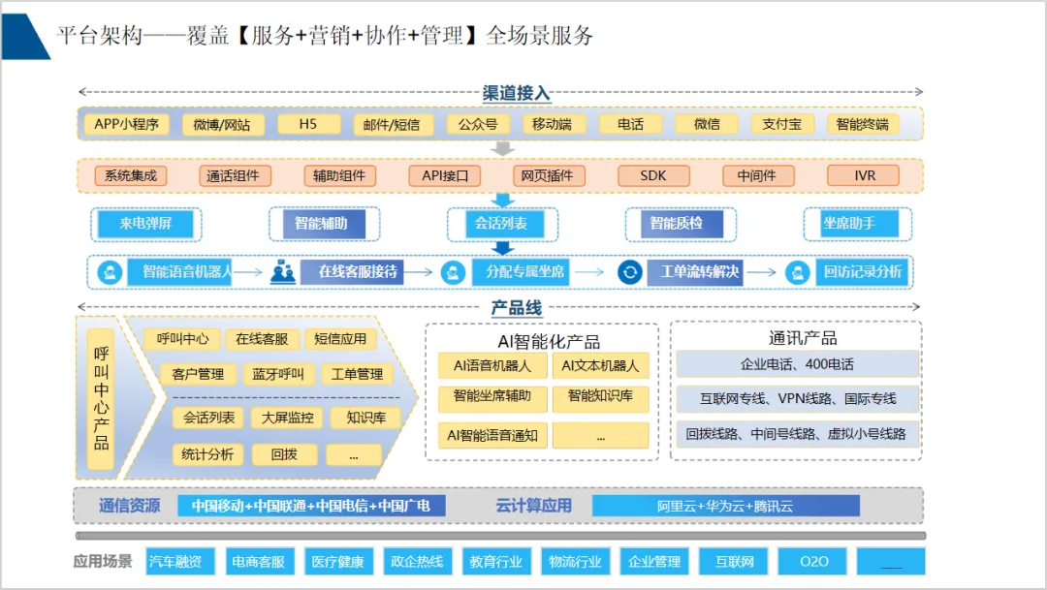Image resolution: width=1047 pixels, height=590 pixels.
Task: Click the 蓝牙呼叫 product box
Action: coord(278,374)
